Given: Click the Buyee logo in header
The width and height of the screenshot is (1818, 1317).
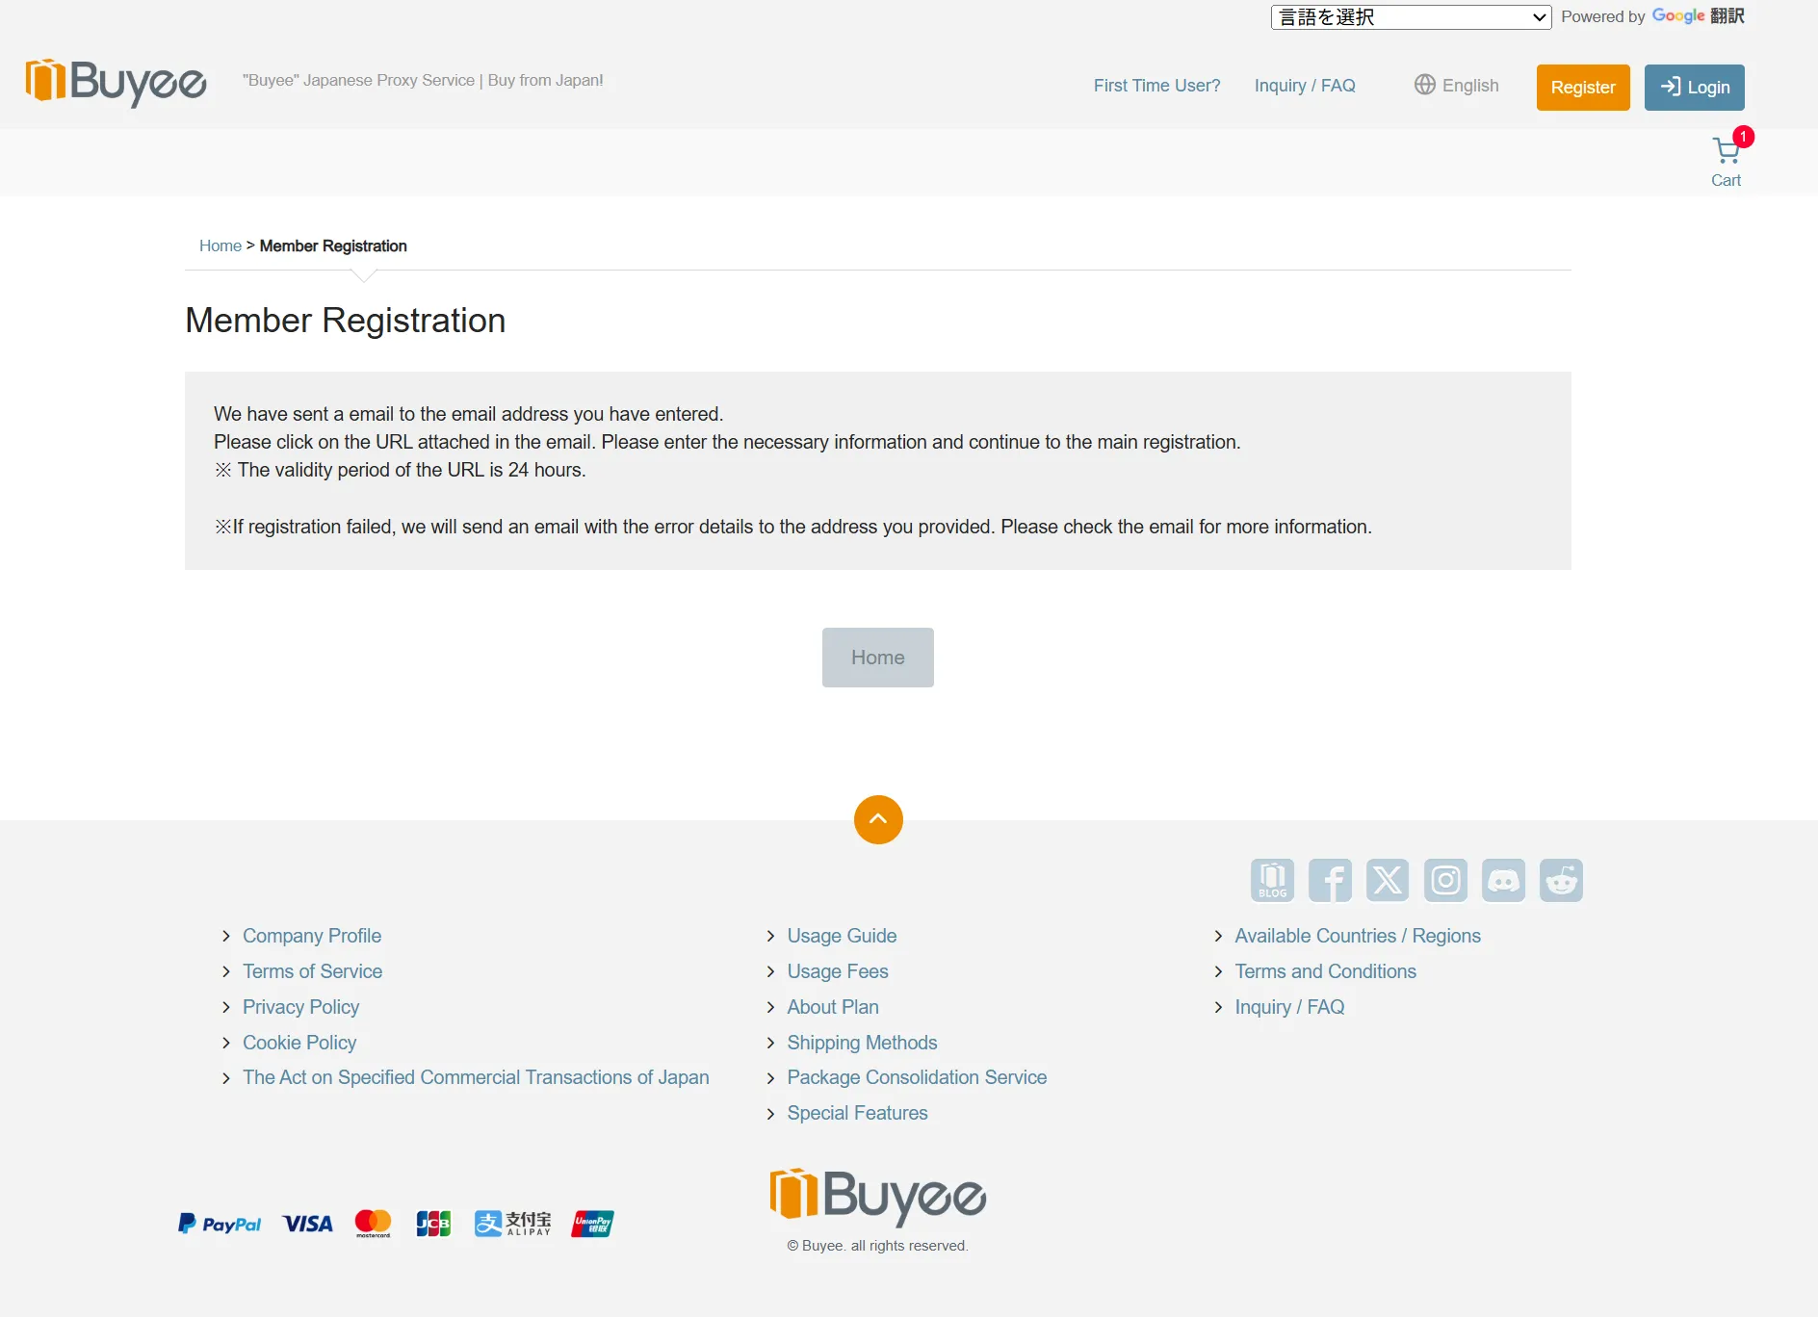Looking at the screenshot, I should 116,82.
